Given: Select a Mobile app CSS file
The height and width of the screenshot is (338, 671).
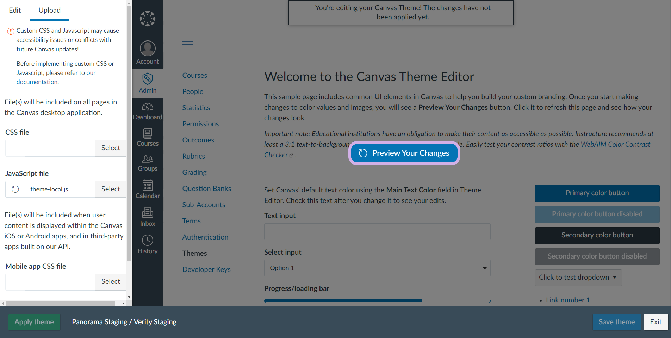Looking at the screenshot, I should [111, 282].
